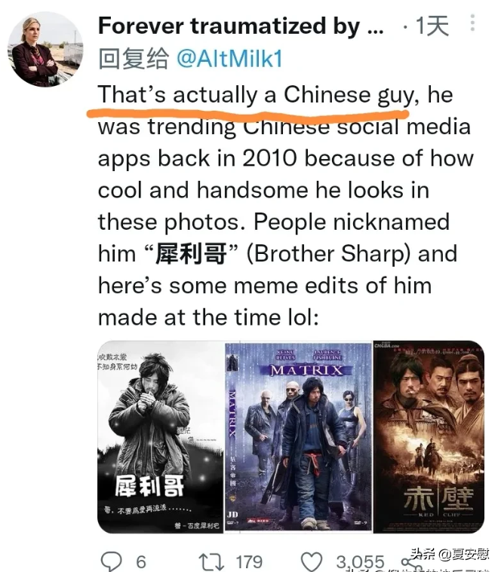Open the black-and-white 犀利哥 poster image
Screen dimensions: 501x572
160,437
